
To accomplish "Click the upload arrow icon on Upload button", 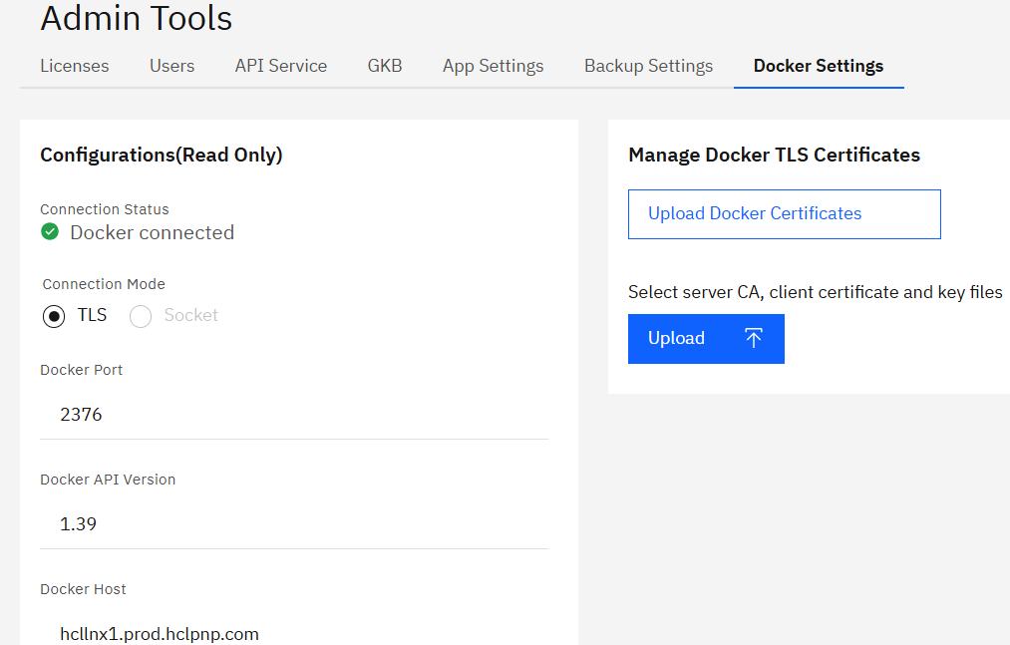I will pos(754,339).
